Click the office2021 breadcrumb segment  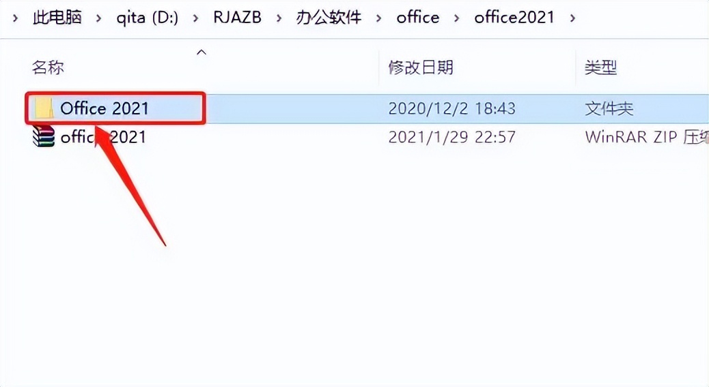514,18
